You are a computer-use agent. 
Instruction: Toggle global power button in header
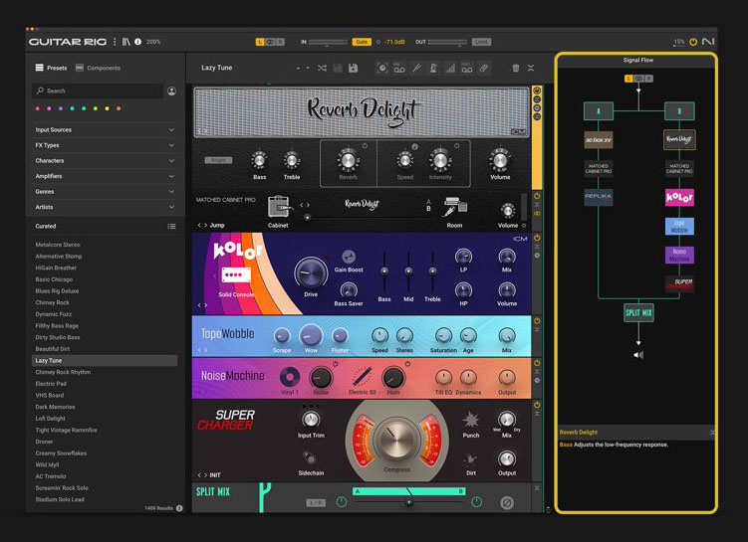tap(693, 42)
